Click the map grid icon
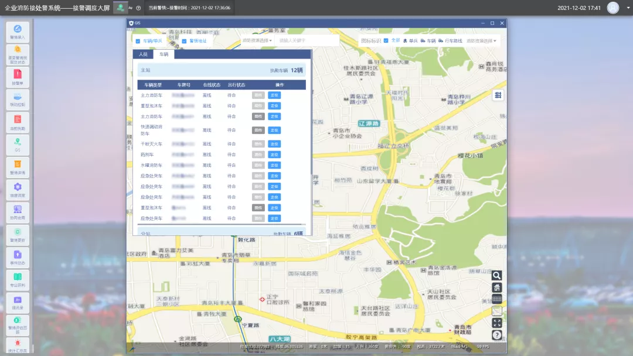Screen dimensions: 633x356 pos(498,95)
